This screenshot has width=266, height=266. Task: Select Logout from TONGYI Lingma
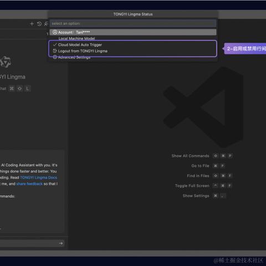pyautogui.click(x=133, y=51)
